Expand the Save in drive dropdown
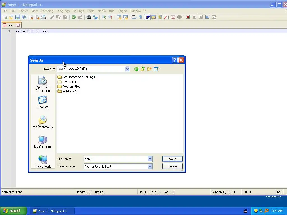The image size is (287, 215). point(128,69)
